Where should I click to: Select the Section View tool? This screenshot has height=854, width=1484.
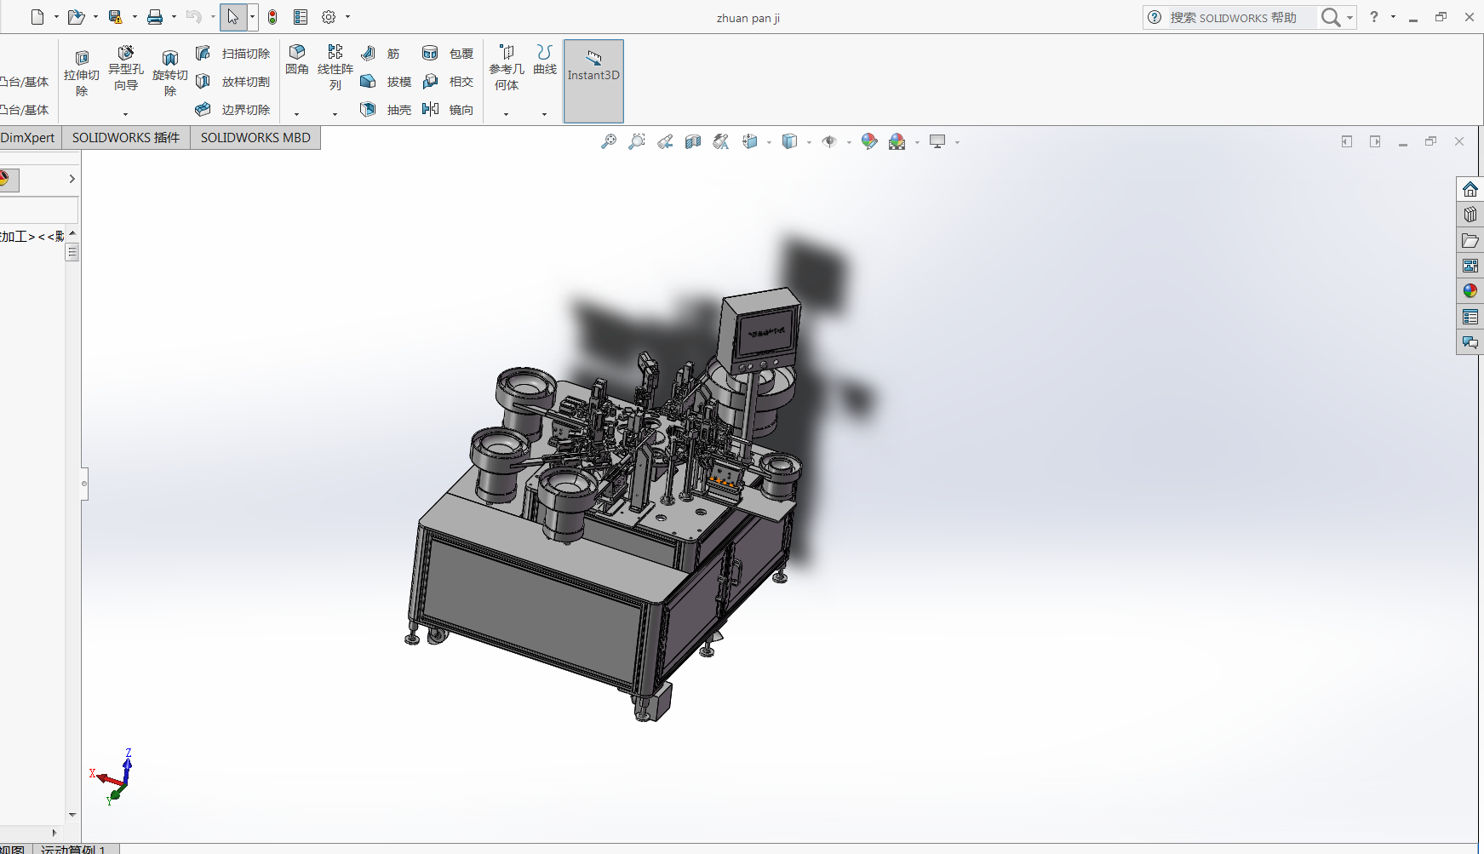[x=693, y=142]
